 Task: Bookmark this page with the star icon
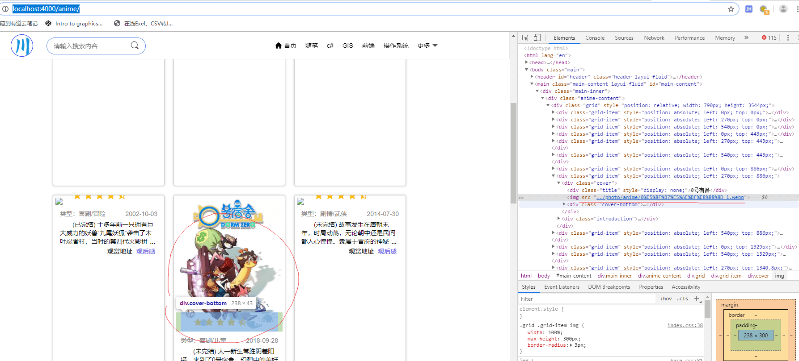[x=731, y=9]
